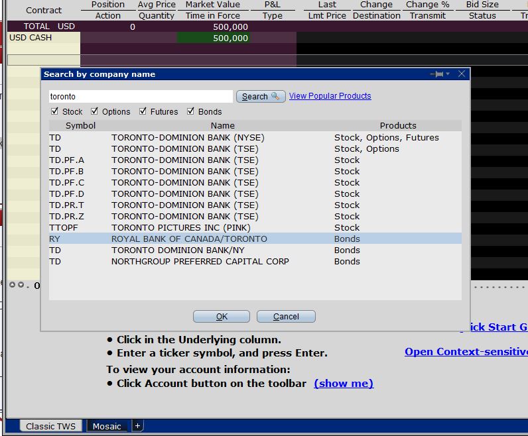Click the pin icon in the search dialog title bar
The height and width of the screenshot is (436, 528).
click(437, 74)
